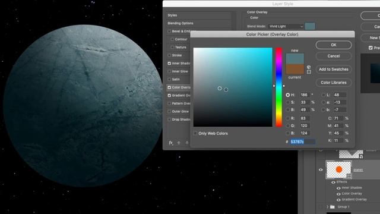Click the fx add-effect icon in Layer Style
The image size is (380, 214).
point(171,143)
